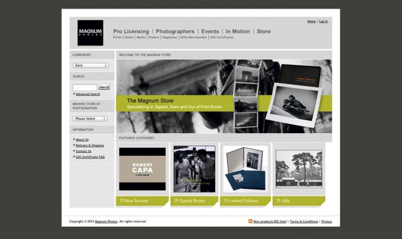The width and height of the screenshot is (402, 239).
Task: Open the Books subcategory link
Action: pos(129,37)
